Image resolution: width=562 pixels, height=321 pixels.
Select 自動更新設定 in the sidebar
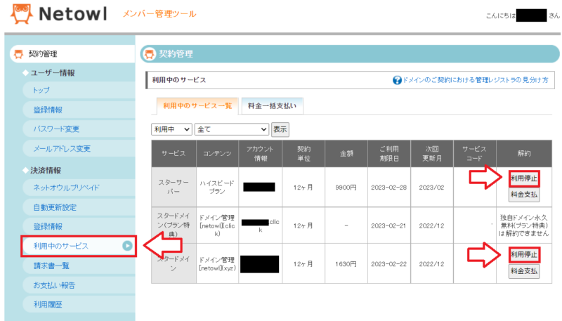(55, 207)
